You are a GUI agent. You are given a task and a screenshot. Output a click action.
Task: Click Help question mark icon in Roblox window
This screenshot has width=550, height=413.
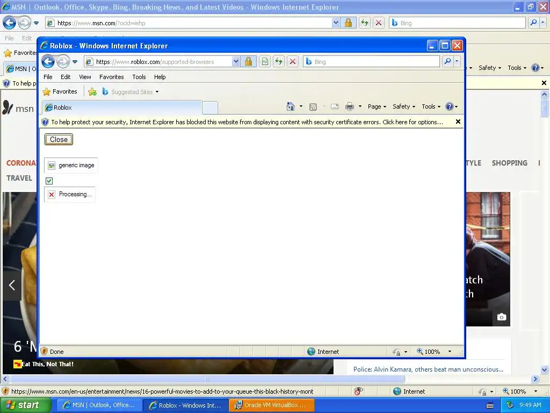click(450, 106)
